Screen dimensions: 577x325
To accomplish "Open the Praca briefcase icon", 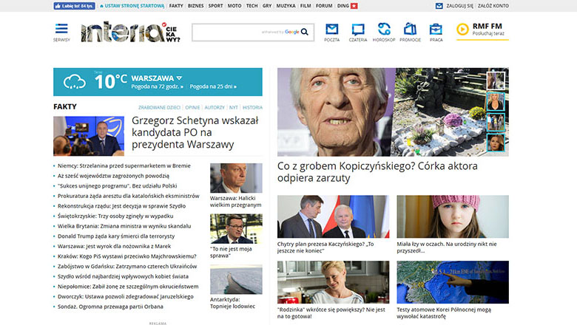I will pyautogui.click(x=436, y=31).
